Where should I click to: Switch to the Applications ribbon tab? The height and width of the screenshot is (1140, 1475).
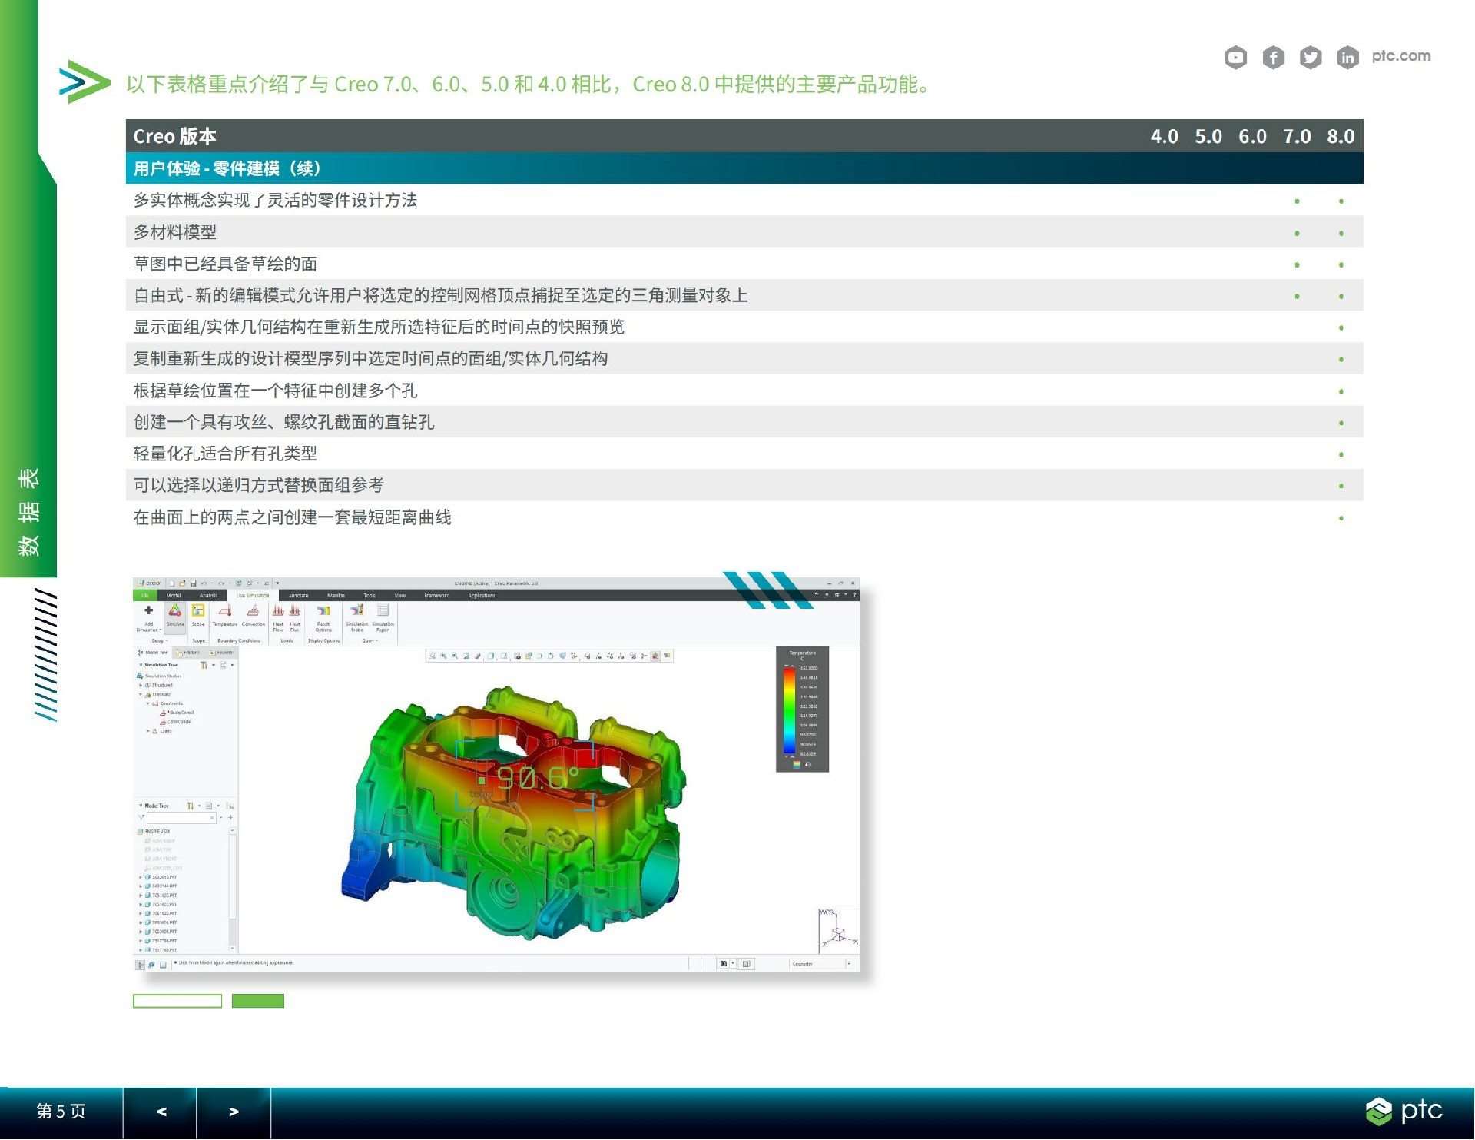click(x=482, y=596)
